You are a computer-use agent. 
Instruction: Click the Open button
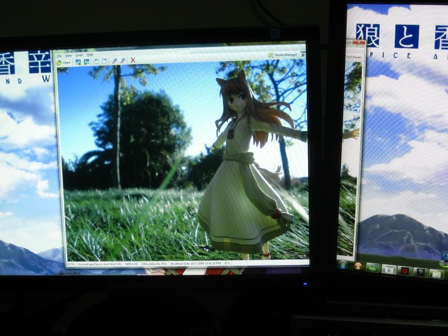pos(67,64)
